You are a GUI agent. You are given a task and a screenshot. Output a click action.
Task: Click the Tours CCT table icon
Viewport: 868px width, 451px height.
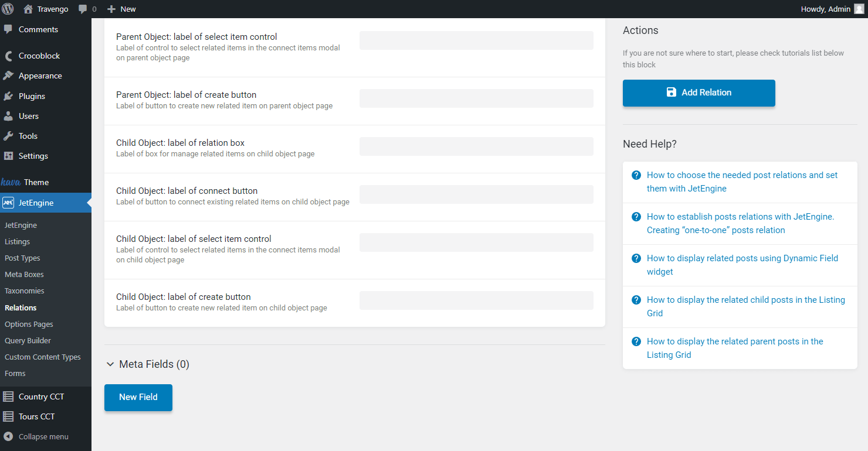click(8, 416)
